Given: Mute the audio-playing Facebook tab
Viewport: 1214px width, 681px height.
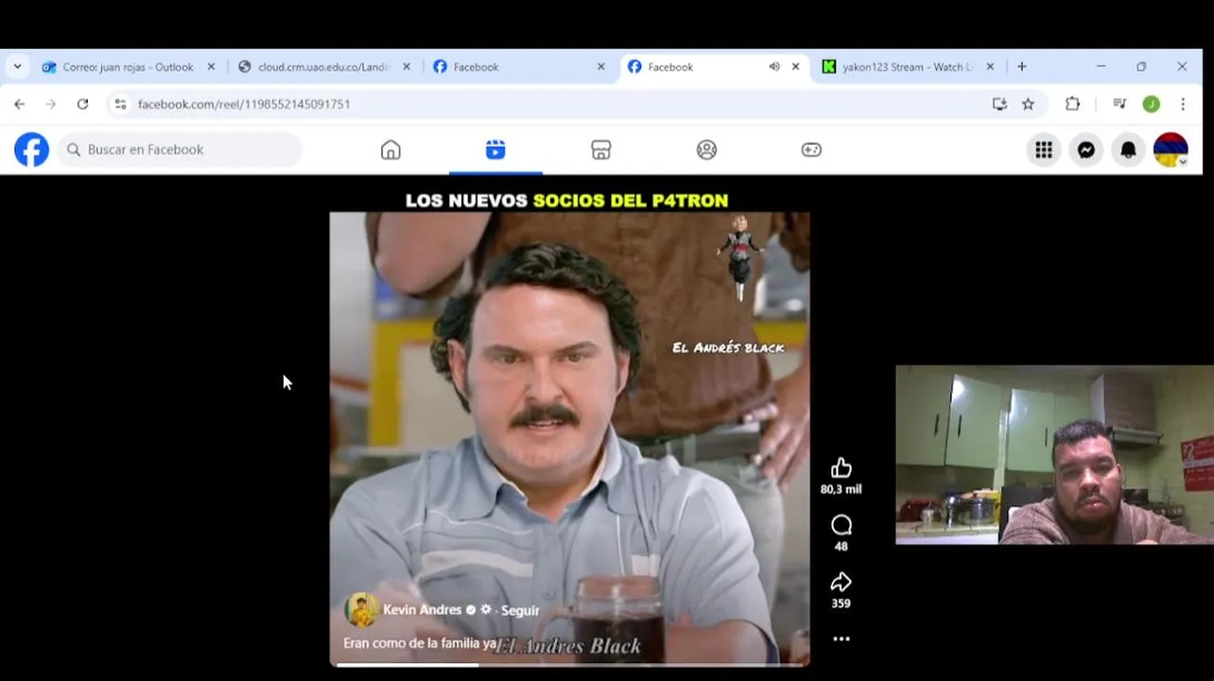Looking at the screenshot, I should coord(774,67).
